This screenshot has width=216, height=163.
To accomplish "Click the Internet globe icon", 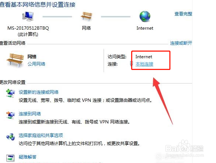I will tap(145, 16).
